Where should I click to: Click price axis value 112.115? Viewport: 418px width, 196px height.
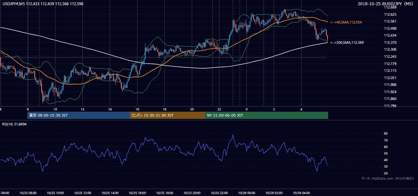point(390,71)
